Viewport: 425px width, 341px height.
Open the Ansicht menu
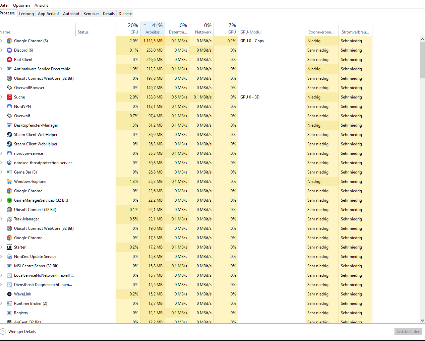41,5
